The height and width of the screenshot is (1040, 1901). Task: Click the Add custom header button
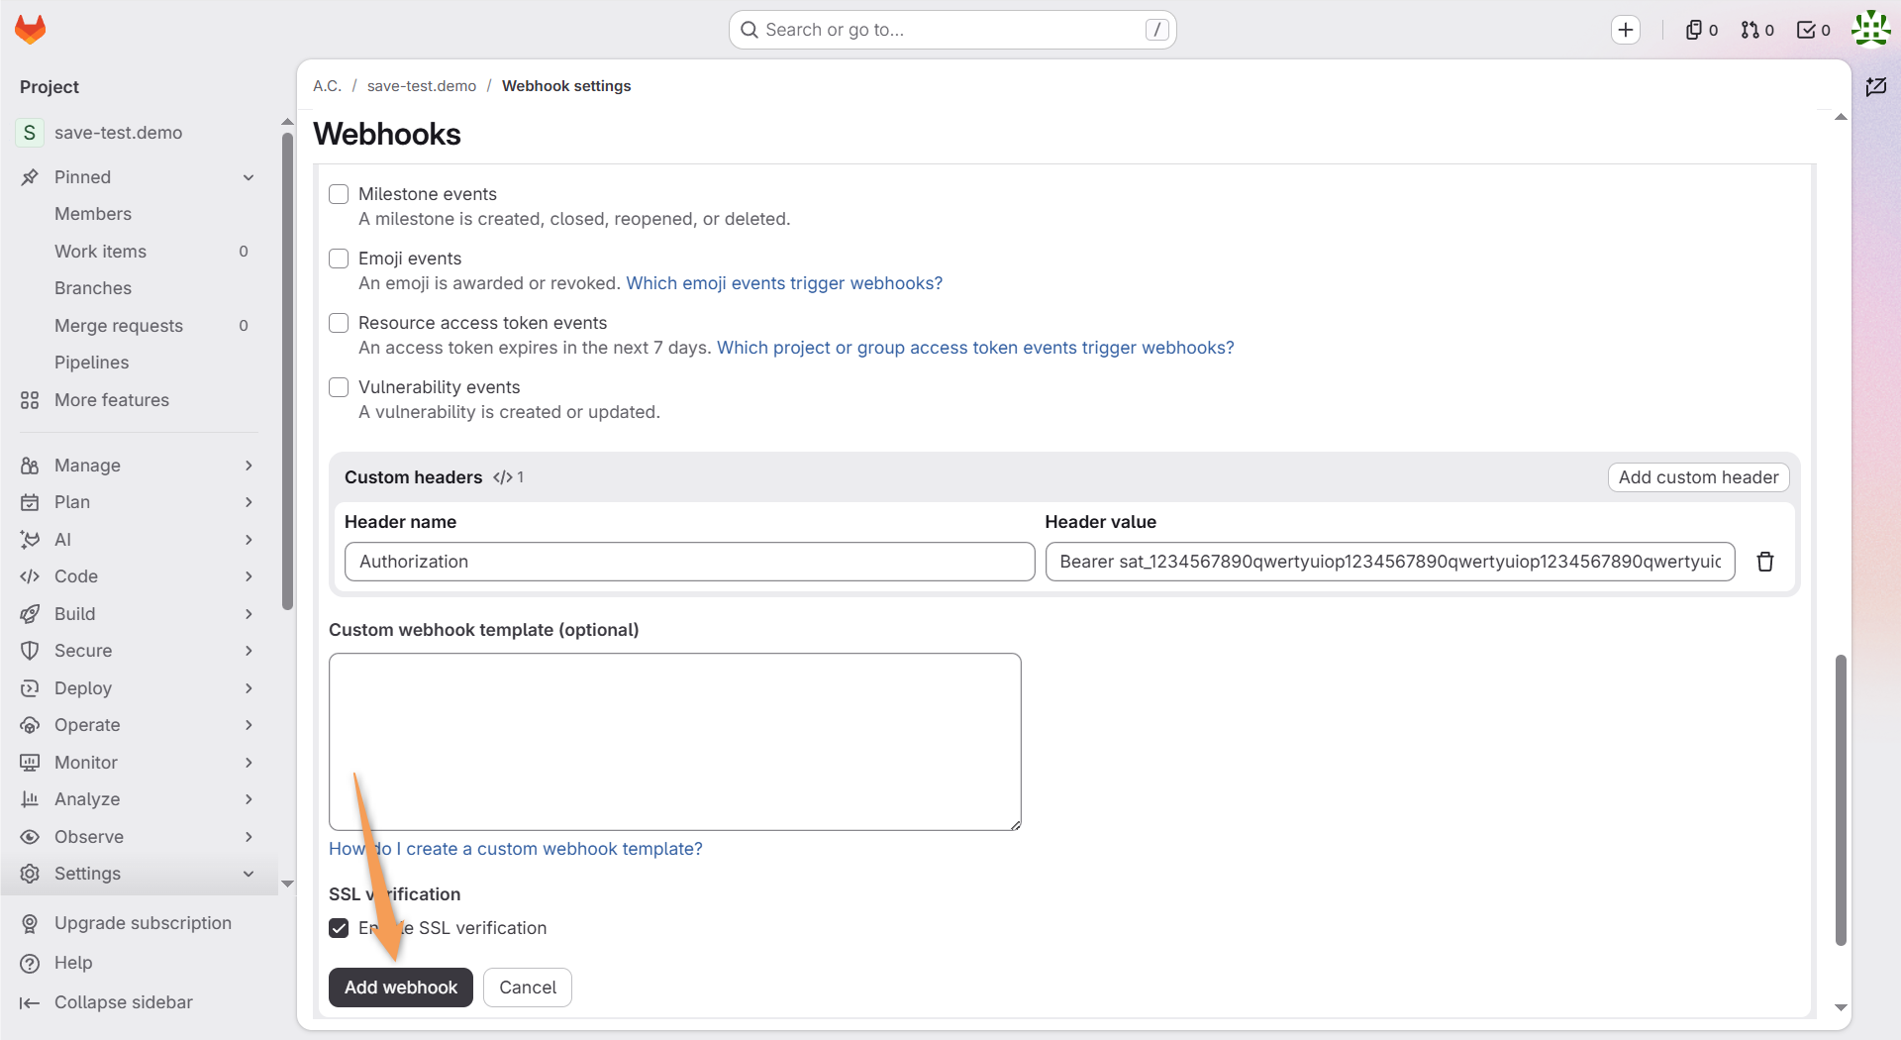pos(1699,477)
